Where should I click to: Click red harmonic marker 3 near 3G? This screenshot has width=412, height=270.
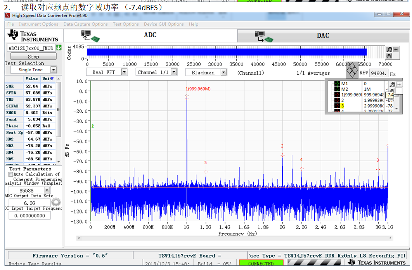click(378, 170)
